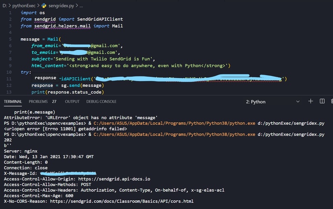Screen dimensions: 333x209
Task: Open the sendgrid.com cors.html docs link
Action: [x=122, y=201]
